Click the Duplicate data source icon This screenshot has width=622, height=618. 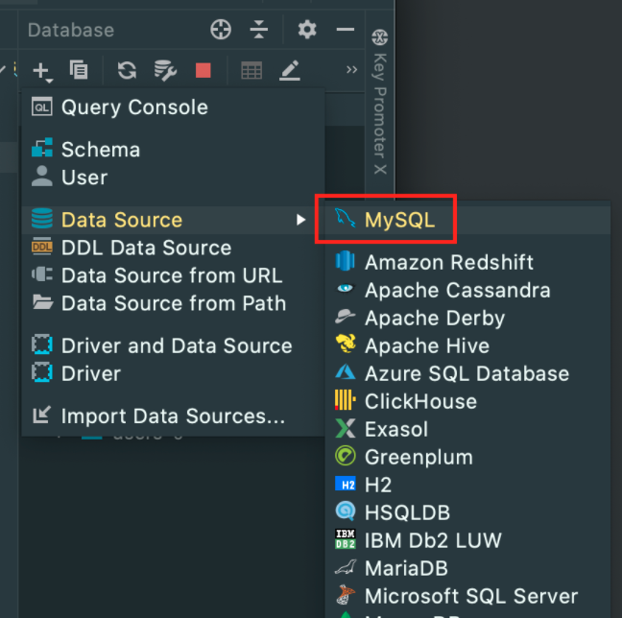79,70
